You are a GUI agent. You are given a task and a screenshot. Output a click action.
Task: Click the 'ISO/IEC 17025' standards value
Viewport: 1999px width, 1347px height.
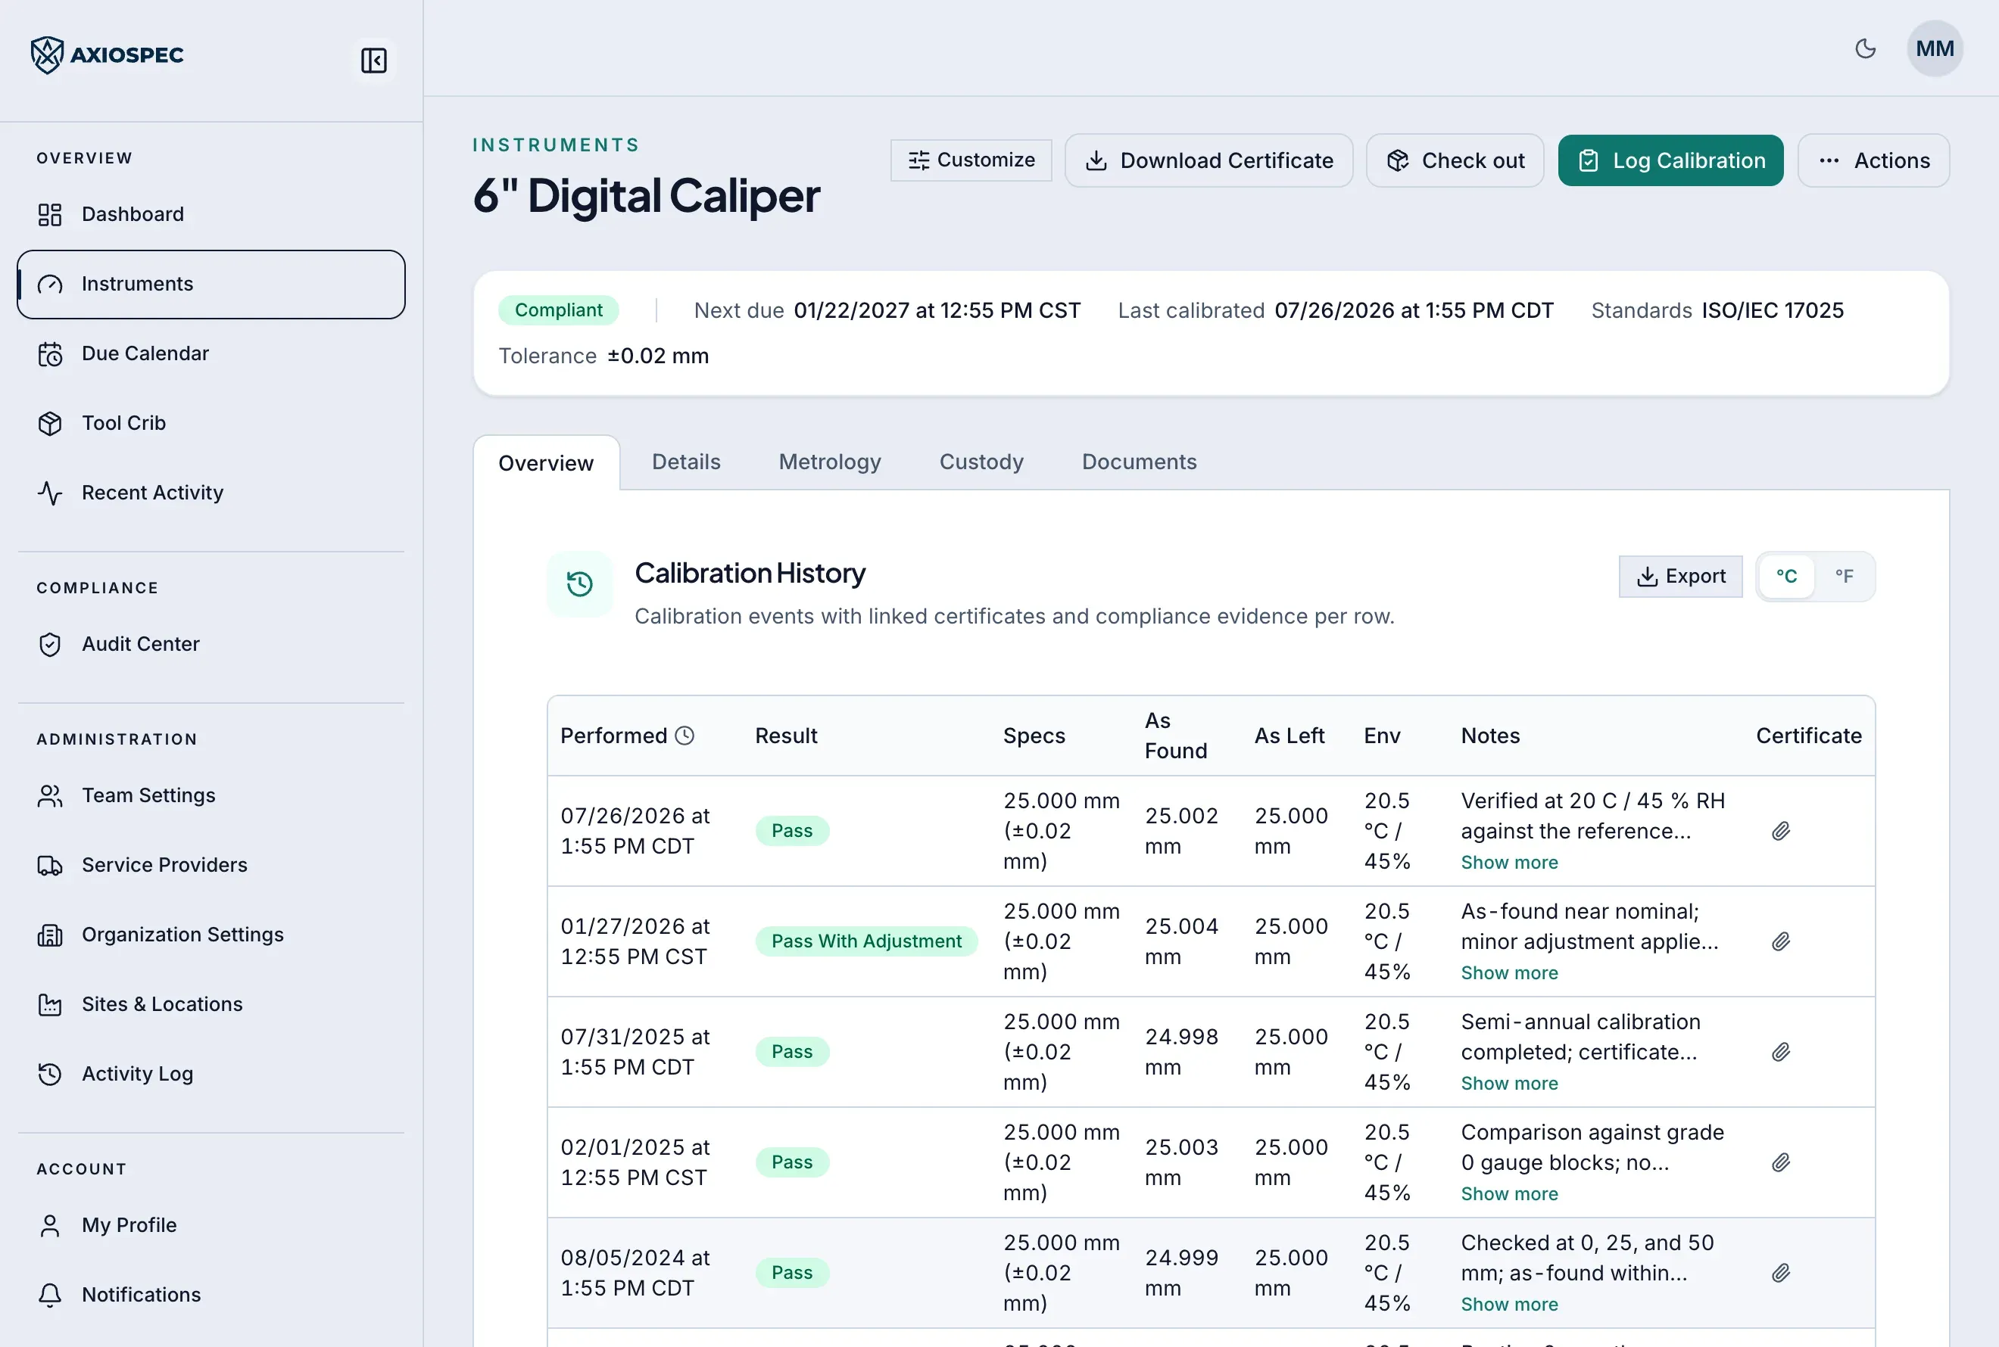click(x=1772, y=310)
